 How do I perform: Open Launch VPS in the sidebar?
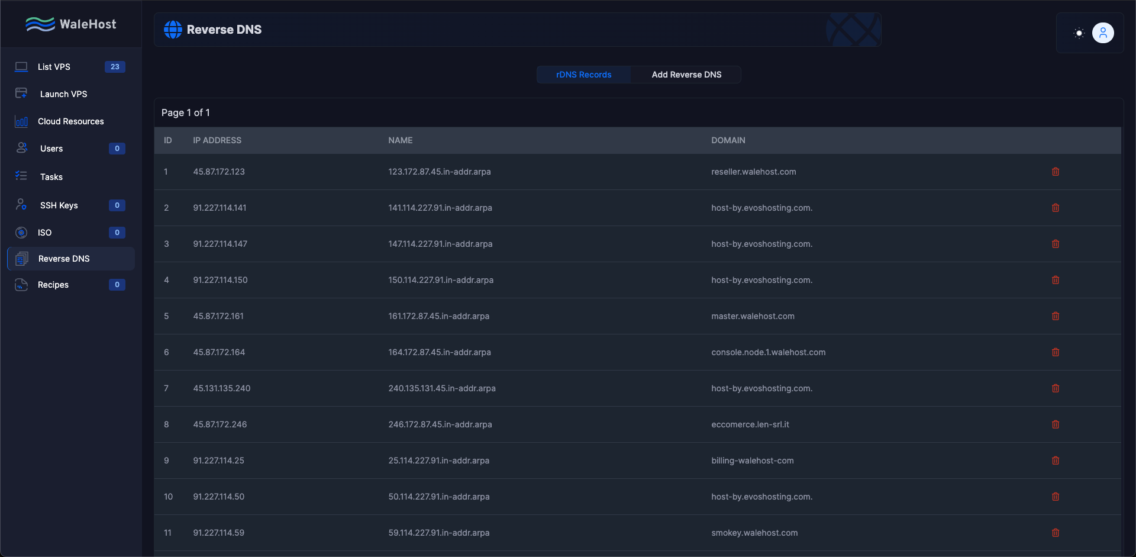[71, 94]
